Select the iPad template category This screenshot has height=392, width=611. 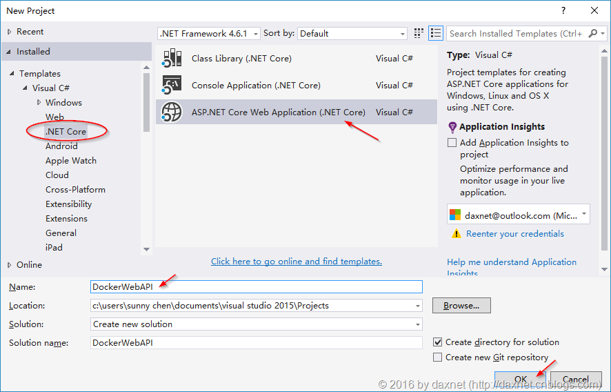tap(54, 247)
